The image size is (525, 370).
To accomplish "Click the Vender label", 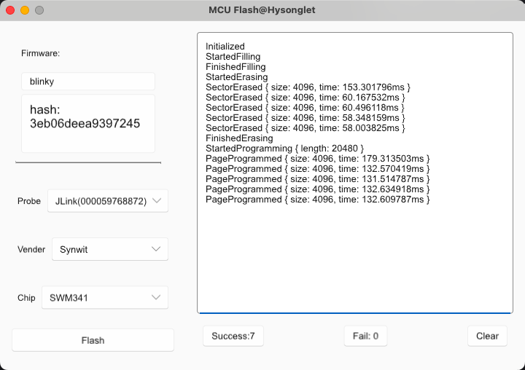I will [x=31, y=249].
